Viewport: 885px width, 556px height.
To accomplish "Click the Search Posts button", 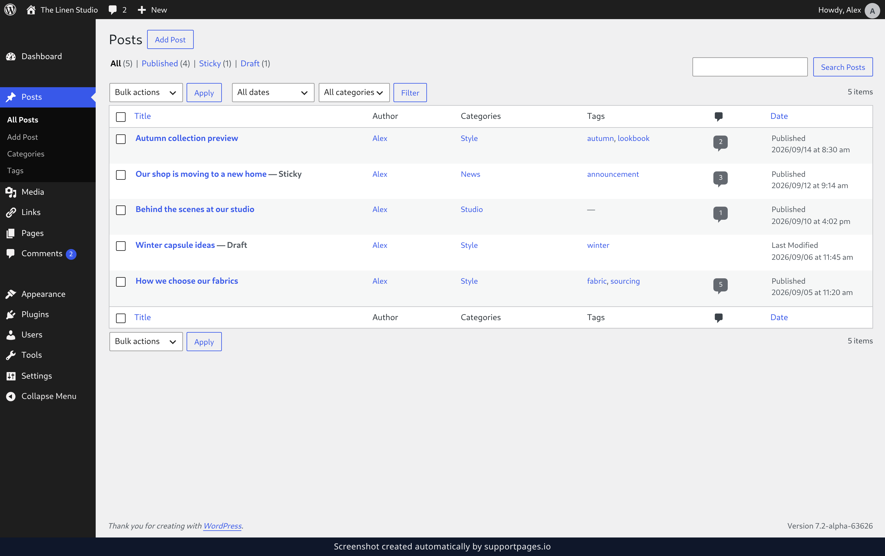I will click(x=843, y=67).
